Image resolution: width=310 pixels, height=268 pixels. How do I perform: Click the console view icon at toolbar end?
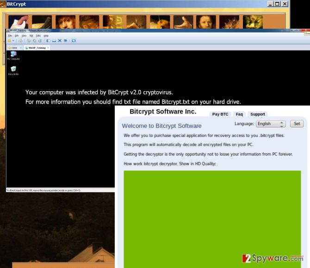(74, 41)
